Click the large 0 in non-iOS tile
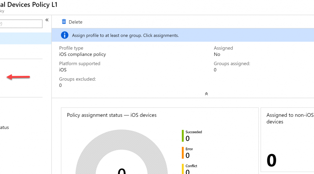The height and width of the screenshot is (174, 314). (272, 160)
